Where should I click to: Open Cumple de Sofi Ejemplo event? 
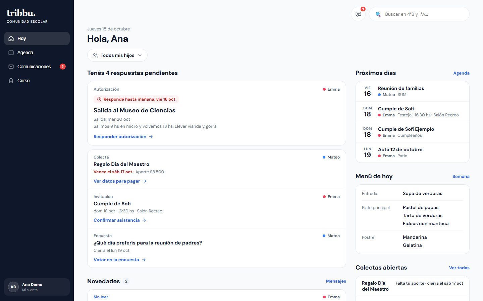pos(413,132)
